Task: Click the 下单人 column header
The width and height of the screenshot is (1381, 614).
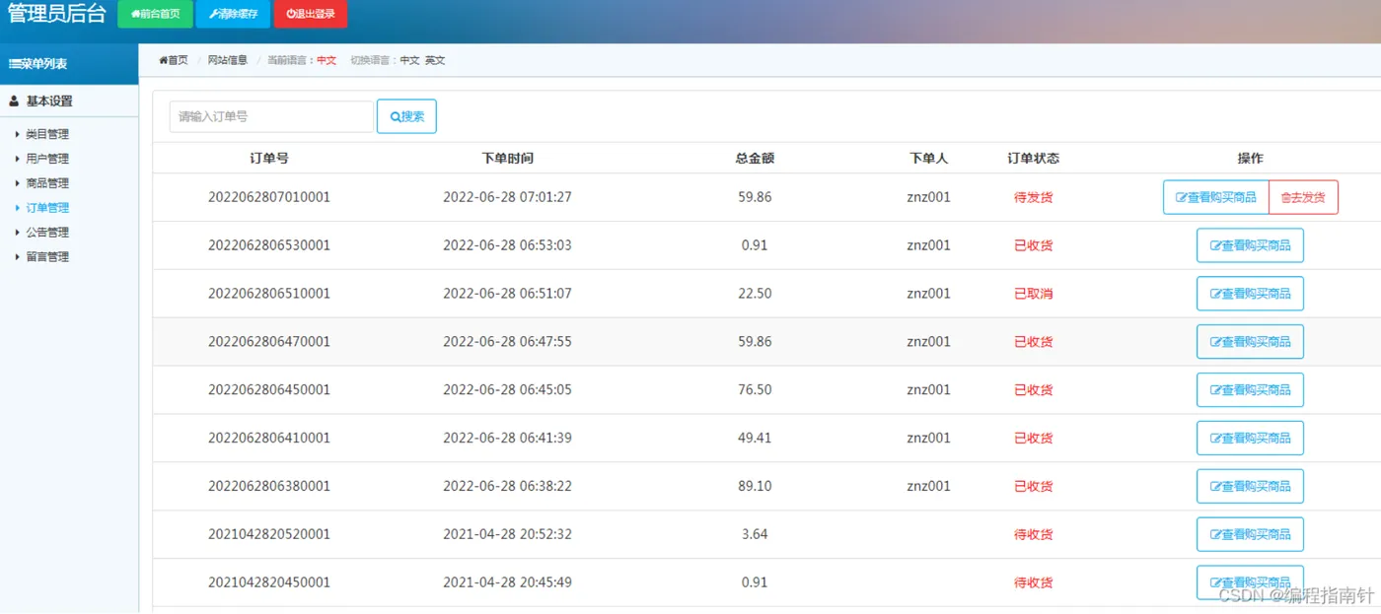Action: point(928,159)
